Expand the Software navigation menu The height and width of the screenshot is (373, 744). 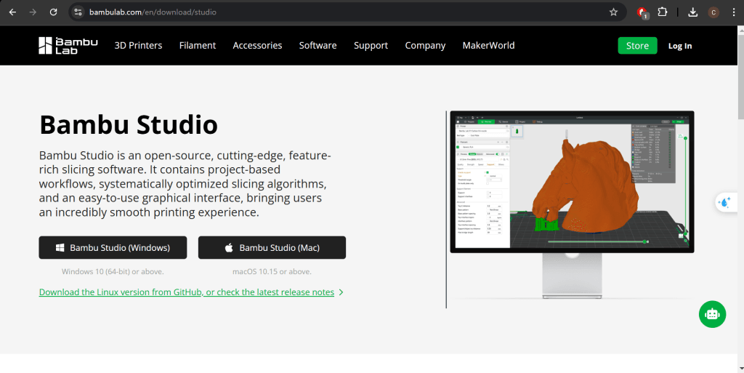click(318, 45)
